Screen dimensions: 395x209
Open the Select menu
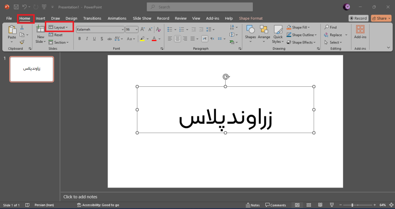333,42
